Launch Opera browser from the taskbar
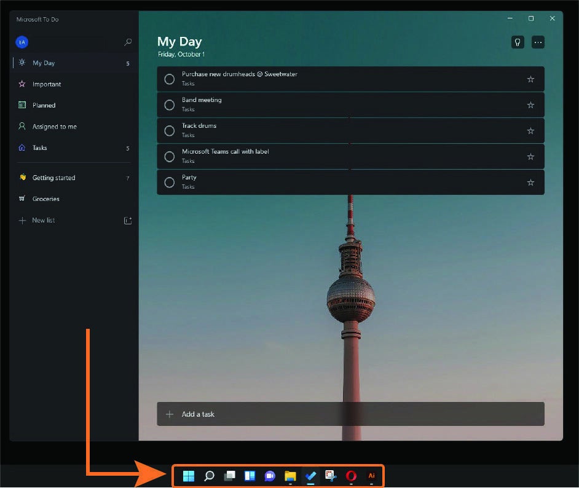 coord(351,476)
